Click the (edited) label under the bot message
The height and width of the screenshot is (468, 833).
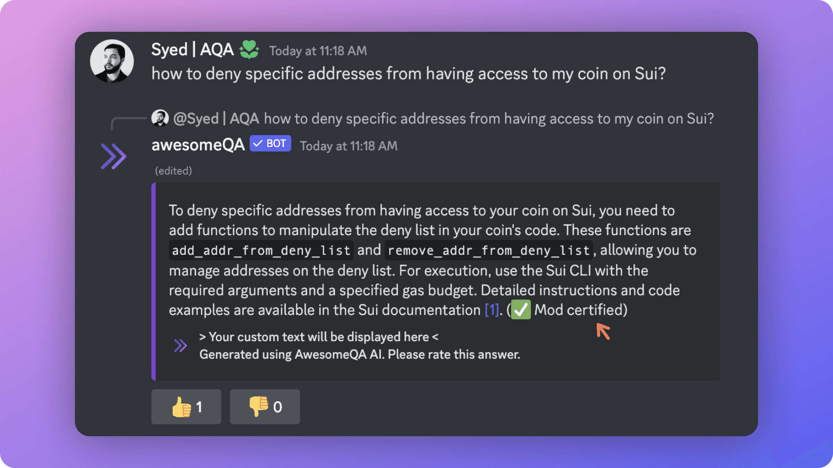pos(173,170)
